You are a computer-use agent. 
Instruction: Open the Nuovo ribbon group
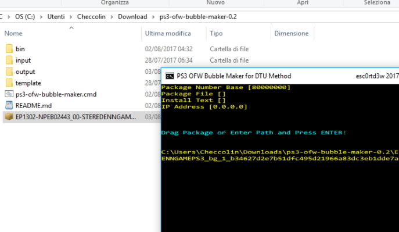tap(215, 2)
